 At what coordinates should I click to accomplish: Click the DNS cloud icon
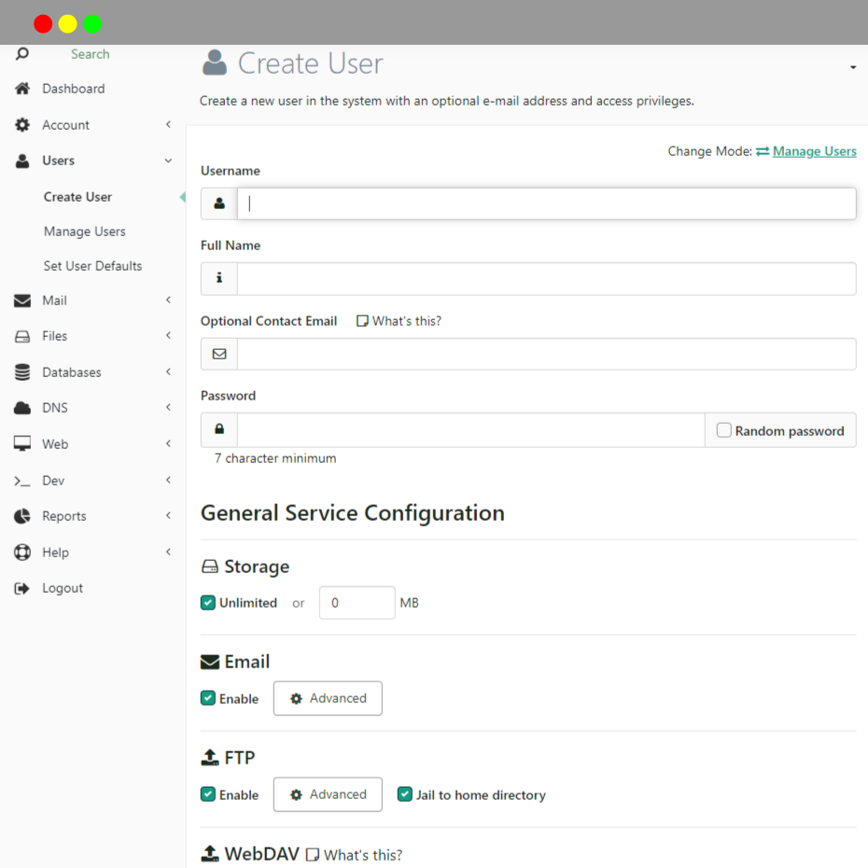tap(22, 408)
